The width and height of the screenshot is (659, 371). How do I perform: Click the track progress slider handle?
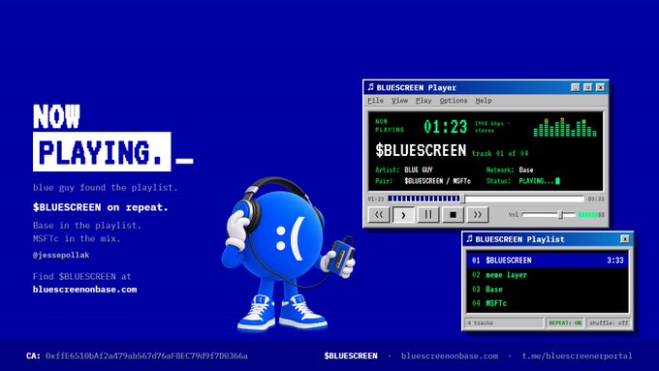[x=462, y=199]
